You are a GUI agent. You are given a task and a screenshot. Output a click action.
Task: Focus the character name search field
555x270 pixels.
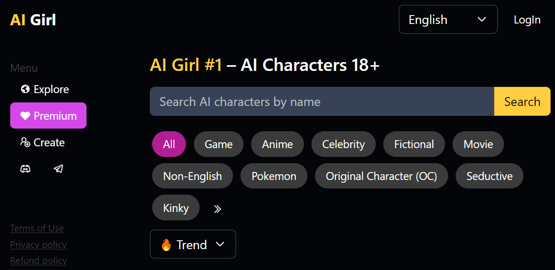coord(322,102)
